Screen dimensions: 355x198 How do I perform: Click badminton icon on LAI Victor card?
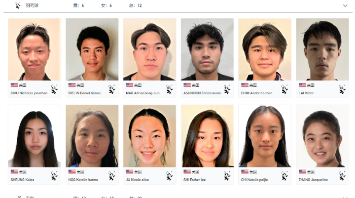342,89
